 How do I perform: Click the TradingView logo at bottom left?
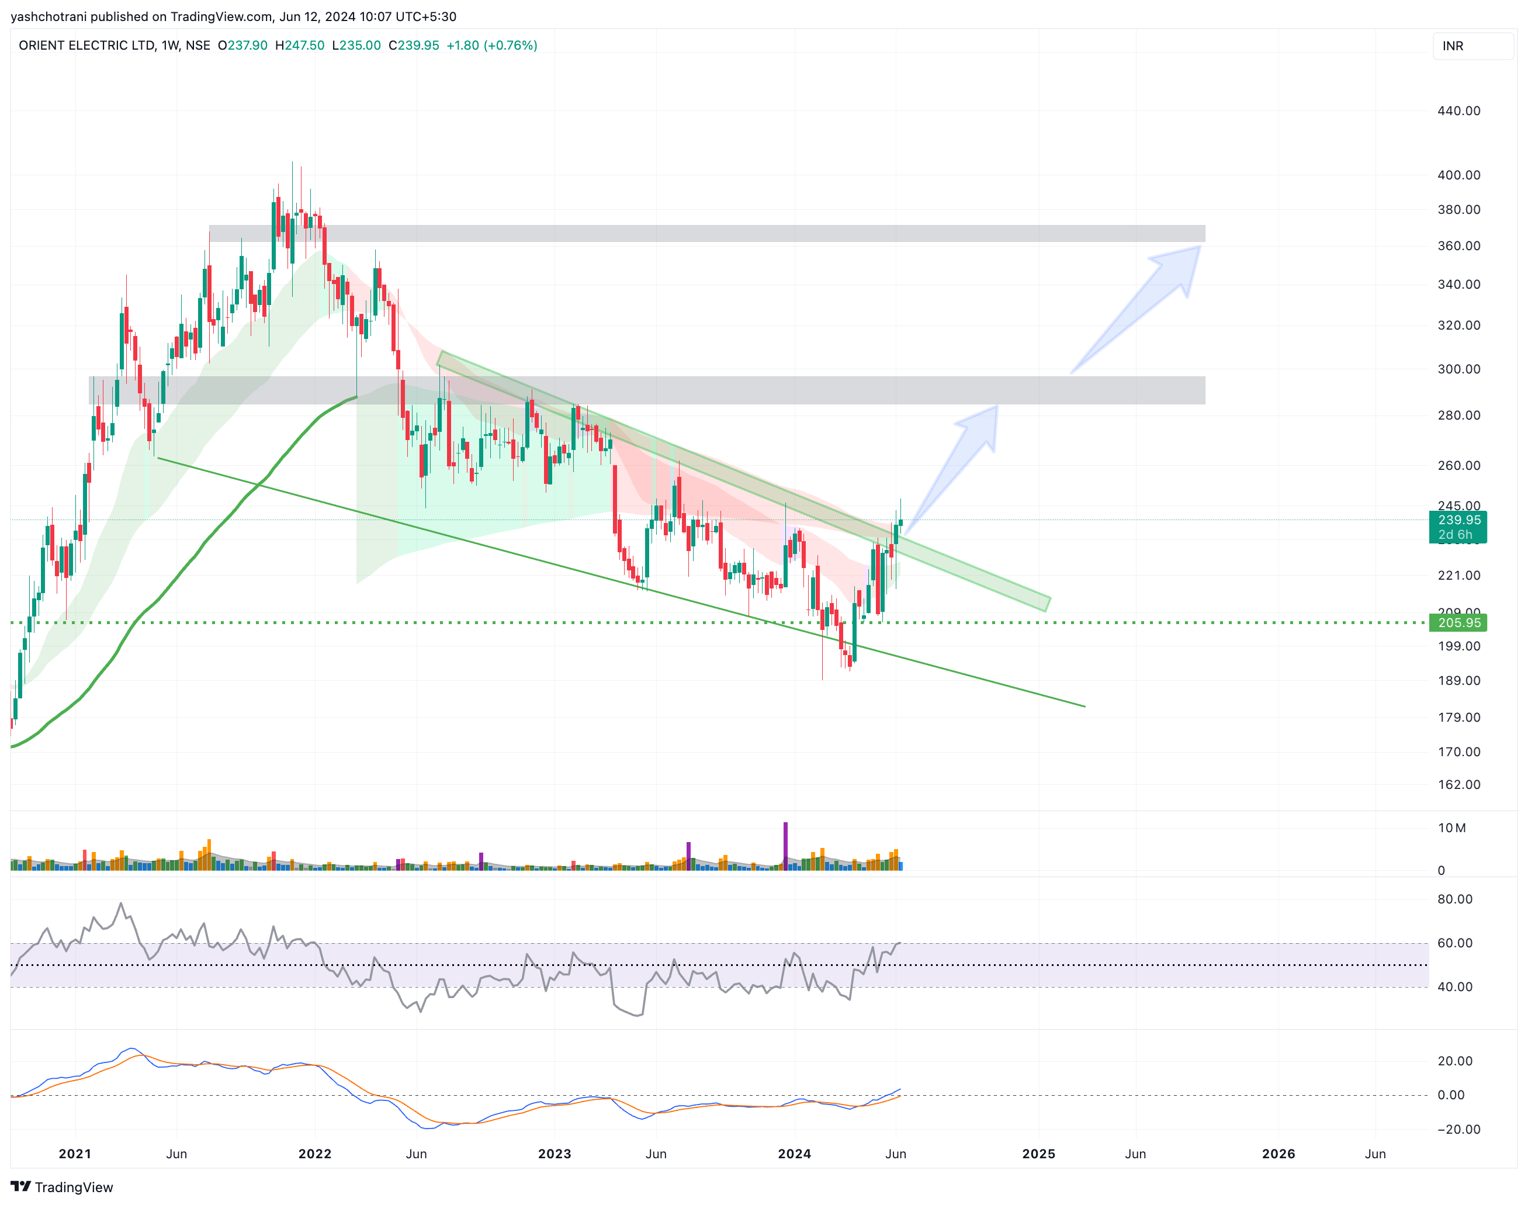62,1187
